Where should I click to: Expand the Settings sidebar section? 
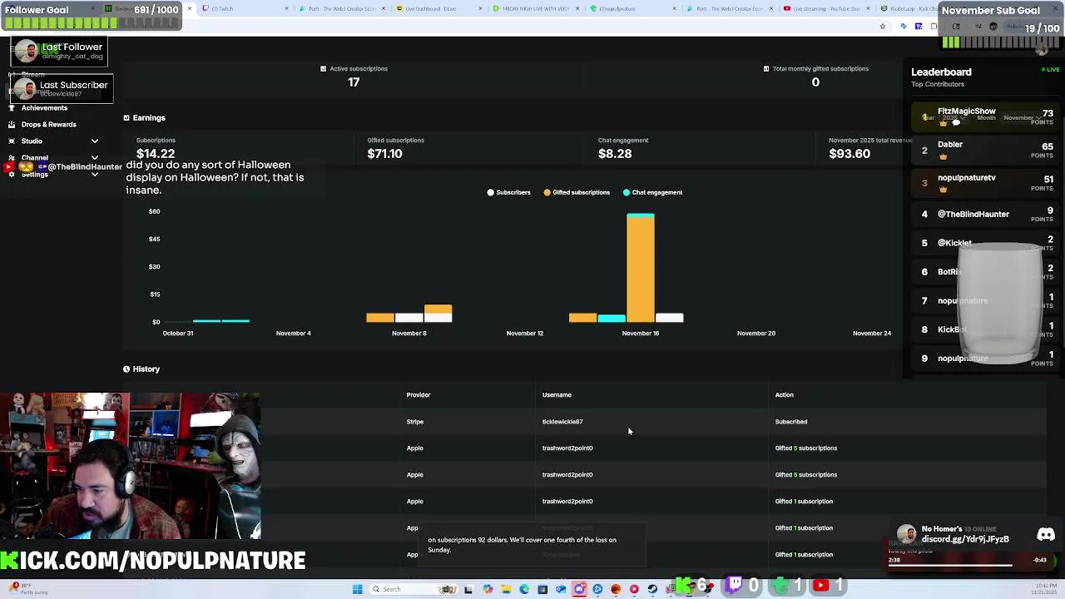[x=95, y=175]
